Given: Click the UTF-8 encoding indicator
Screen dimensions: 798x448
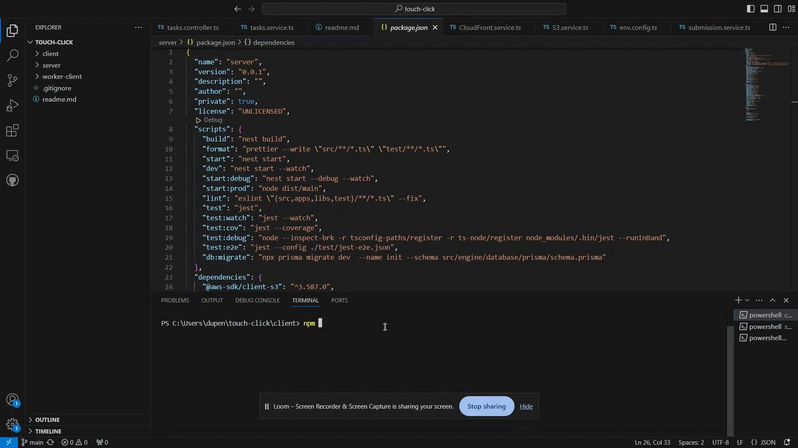Looking at the screenshot, I should point(720,442).
